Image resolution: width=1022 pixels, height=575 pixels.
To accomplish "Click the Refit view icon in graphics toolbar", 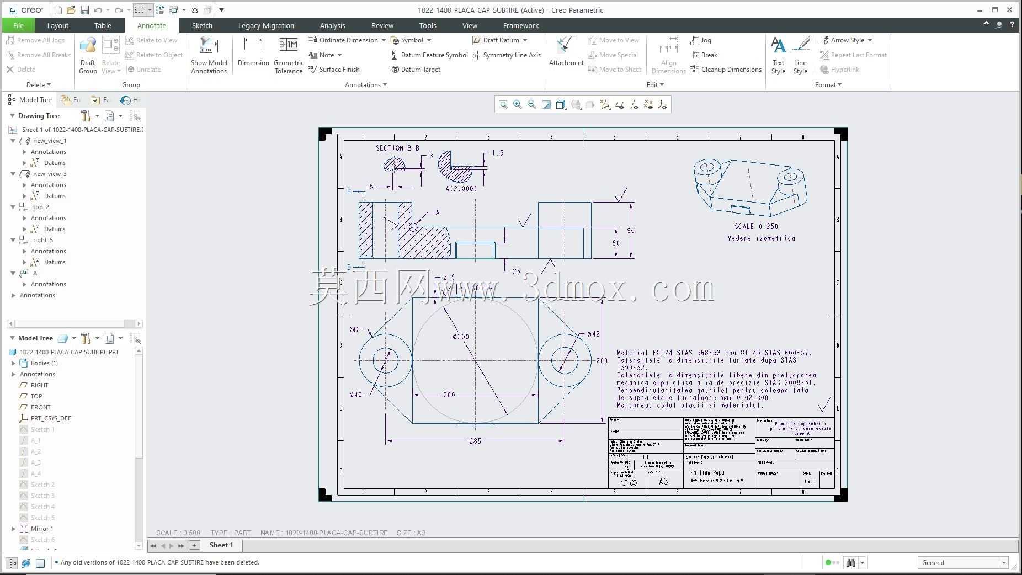I will 503,104.
